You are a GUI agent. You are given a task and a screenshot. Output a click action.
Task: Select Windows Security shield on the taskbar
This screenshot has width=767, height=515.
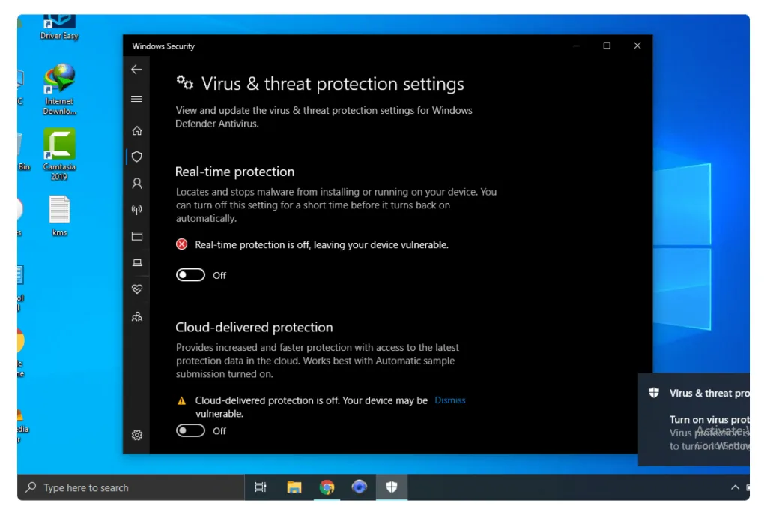[x=391, y=487]
